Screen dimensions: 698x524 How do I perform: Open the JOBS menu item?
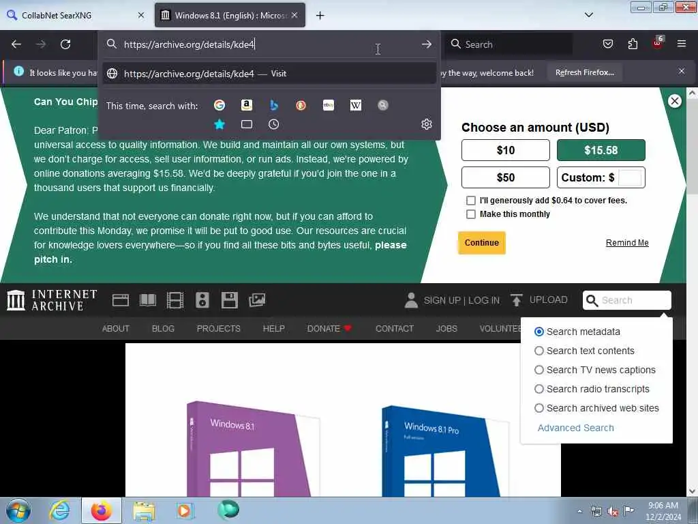tap(446, 328)
